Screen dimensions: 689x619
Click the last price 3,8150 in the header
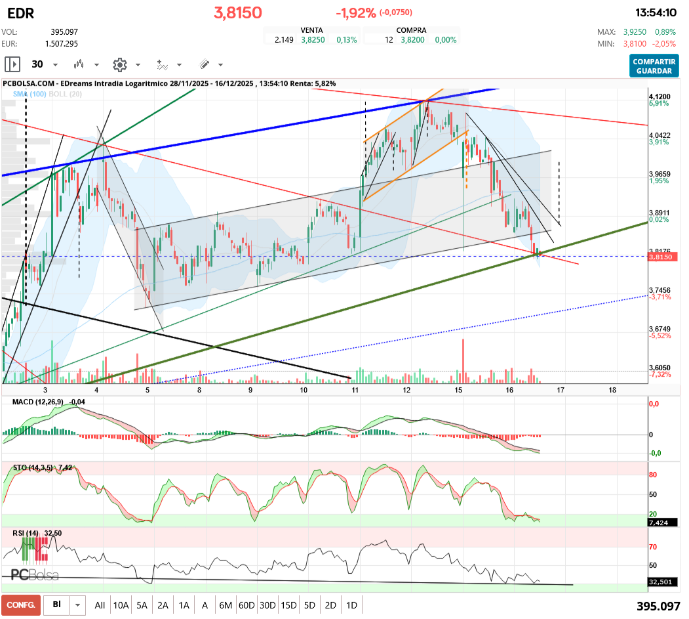(238, 12)
